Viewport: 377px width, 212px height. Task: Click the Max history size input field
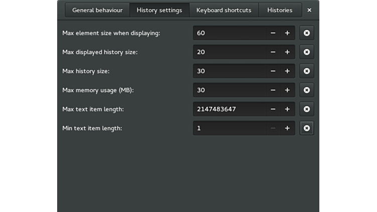pos(230,71)
